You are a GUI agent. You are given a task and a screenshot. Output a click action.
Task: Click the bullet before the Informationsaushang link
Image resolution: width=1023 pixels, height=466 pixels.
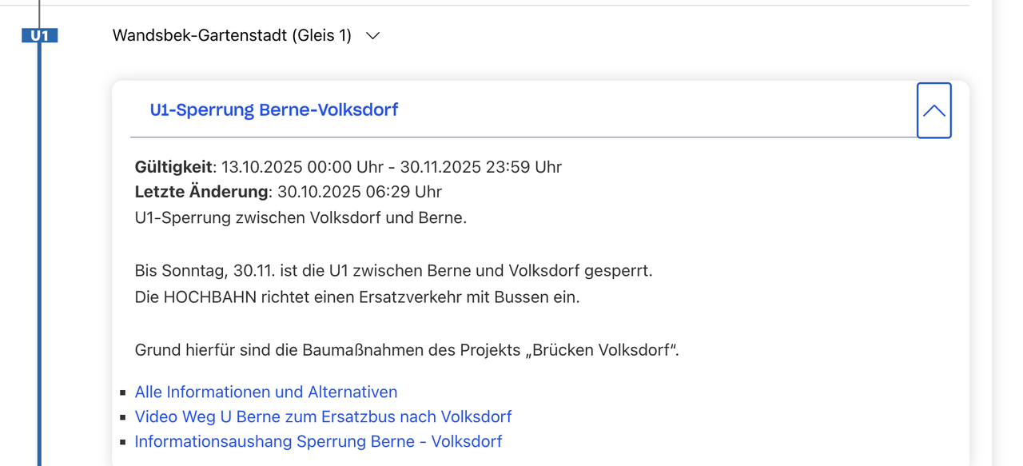[123, 442]
